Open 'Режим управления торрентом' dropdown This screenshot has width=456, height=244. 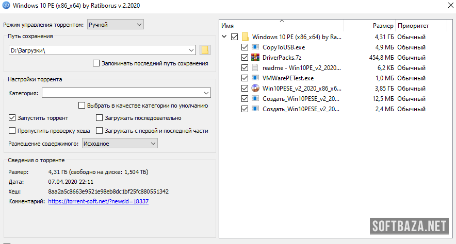tap(116, 24)
